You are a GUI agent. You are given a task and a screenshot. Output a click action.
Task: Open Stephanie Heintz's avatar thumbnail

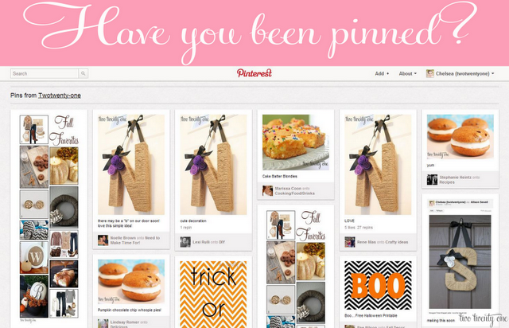(x=432, y=179)
